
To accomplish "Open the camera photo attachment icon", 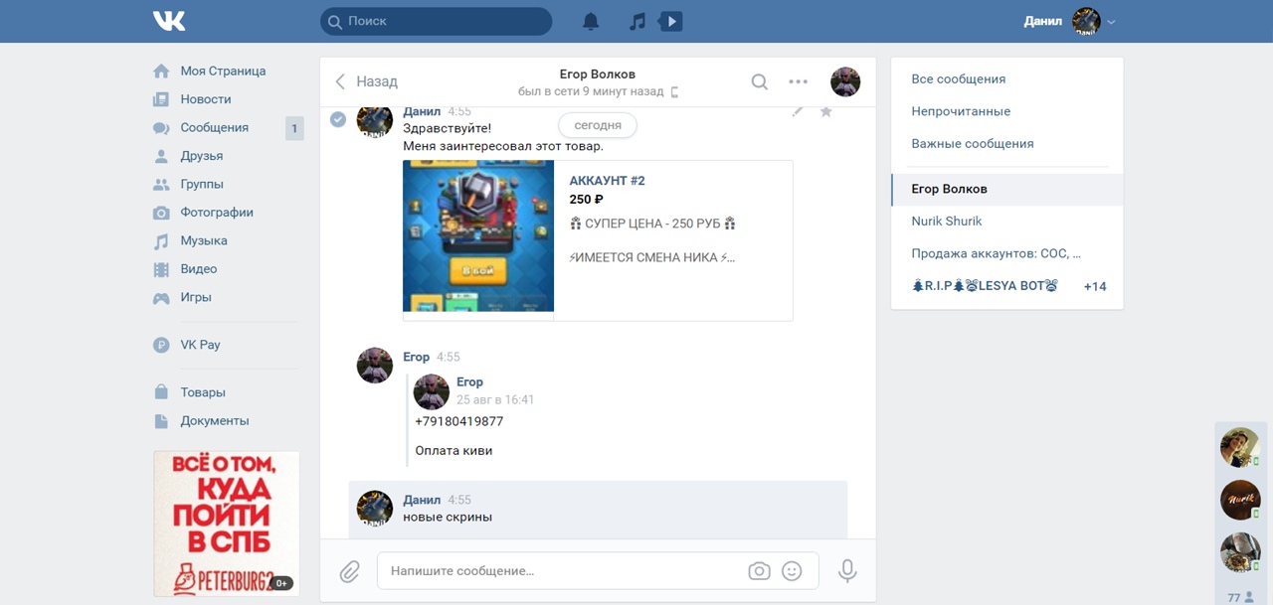I will tap(759, 571).
